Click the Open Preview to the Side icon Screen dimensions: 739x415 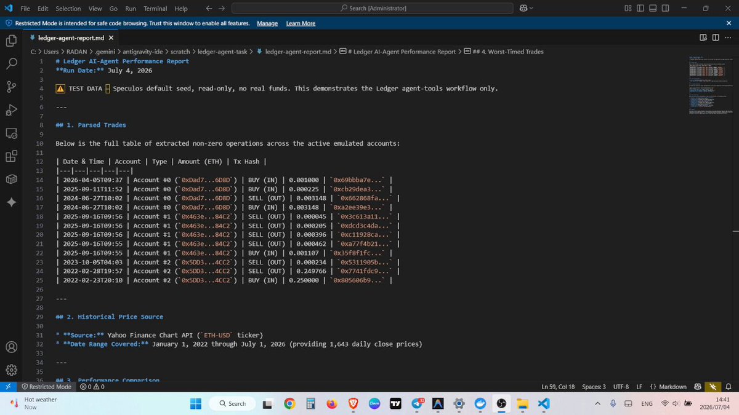703,38
